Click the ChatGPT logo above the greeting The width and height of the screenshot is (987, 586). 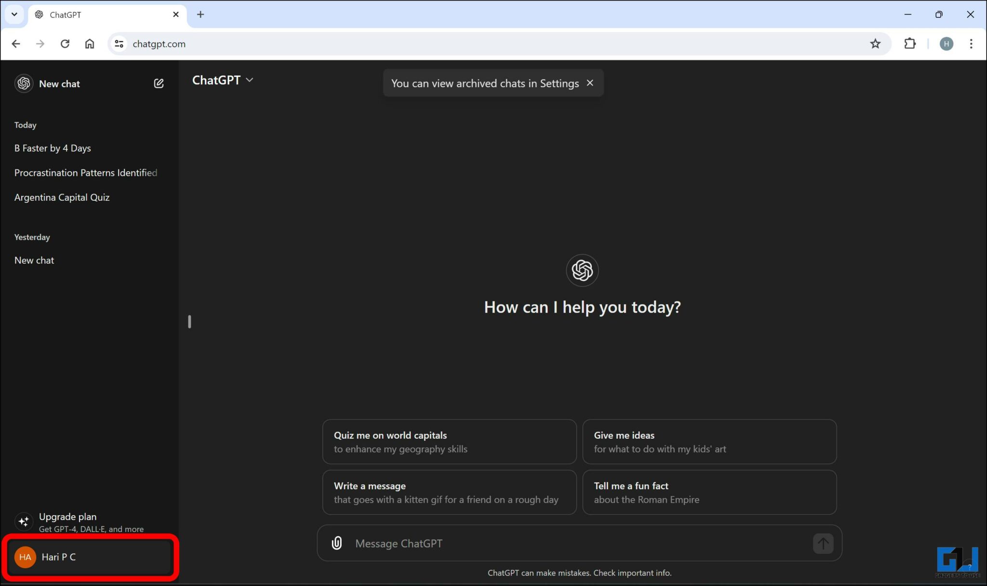point(582,270)
